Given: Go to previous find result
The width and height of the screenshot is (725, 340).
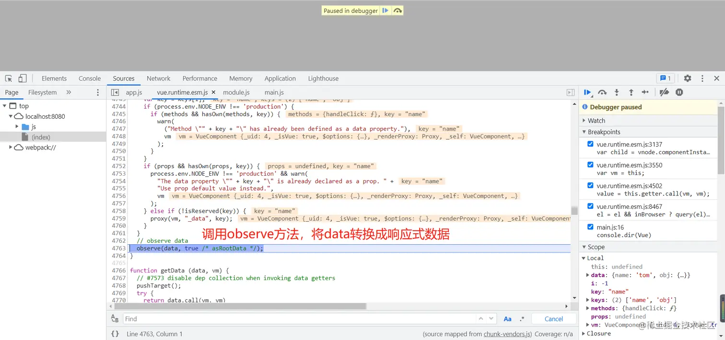Looking at the screenshot, I should click(x=481, y=319).
